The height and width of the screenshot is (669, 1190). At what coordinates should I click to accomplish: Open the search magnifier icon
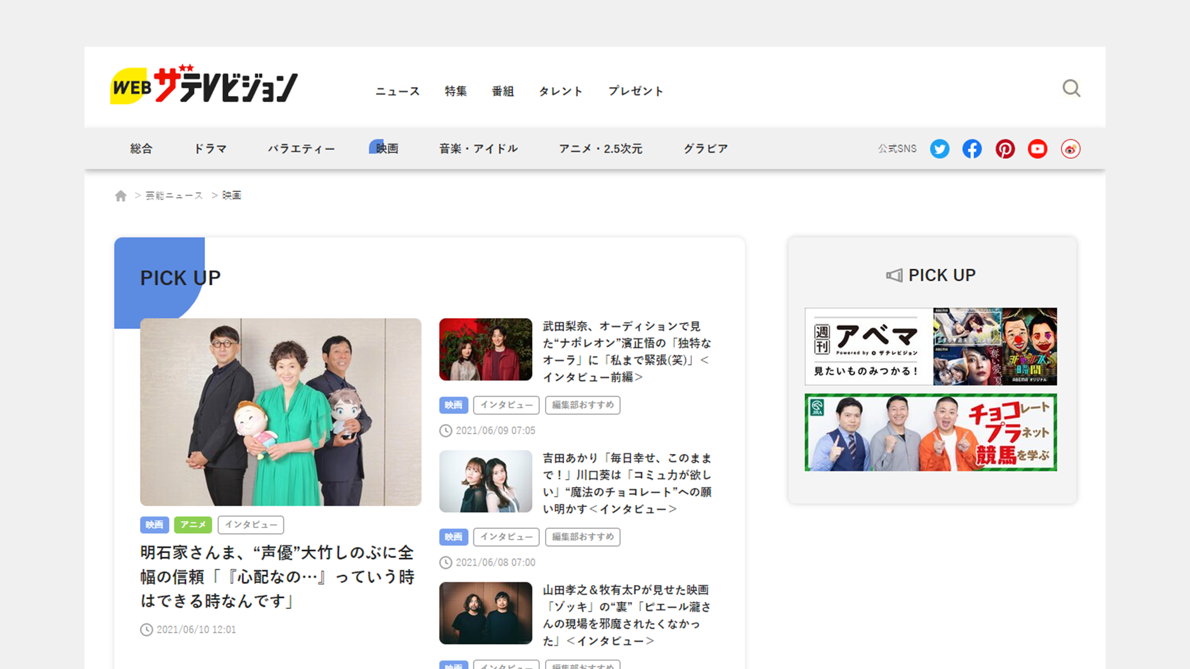[1071, 88]
